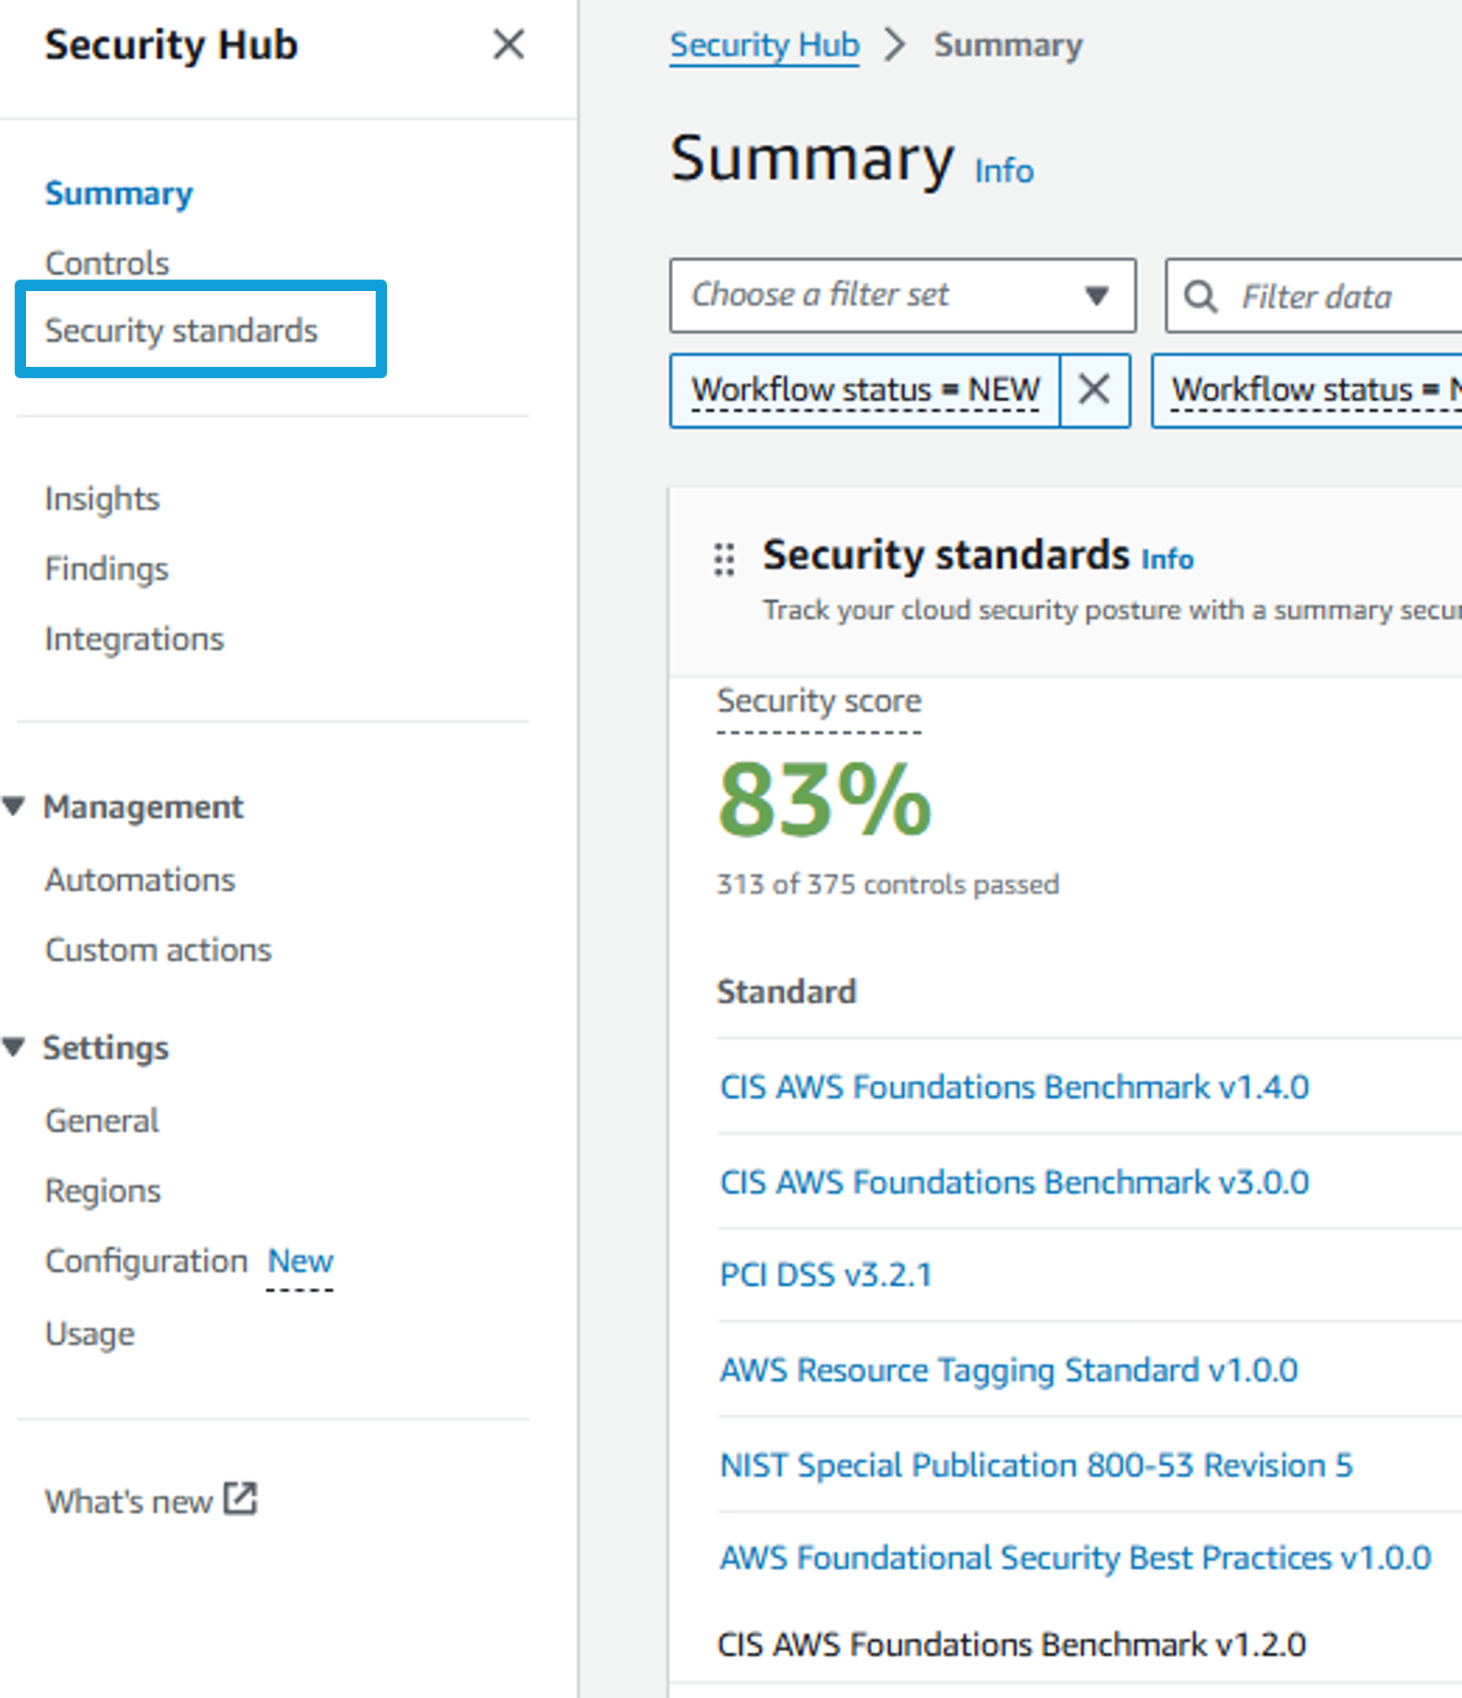
Task: Go to Summary in the sidebar
Action: click(x=119, y=194)
